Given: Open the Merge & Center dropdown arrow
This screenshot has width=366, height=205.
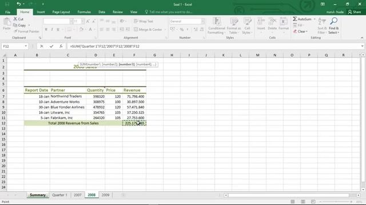Looking at the screenshot, I should 165,30.
